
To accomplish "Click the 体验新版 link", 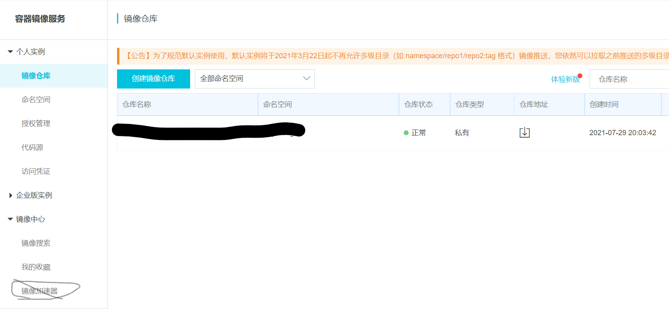I will click(x=566, y=79).
